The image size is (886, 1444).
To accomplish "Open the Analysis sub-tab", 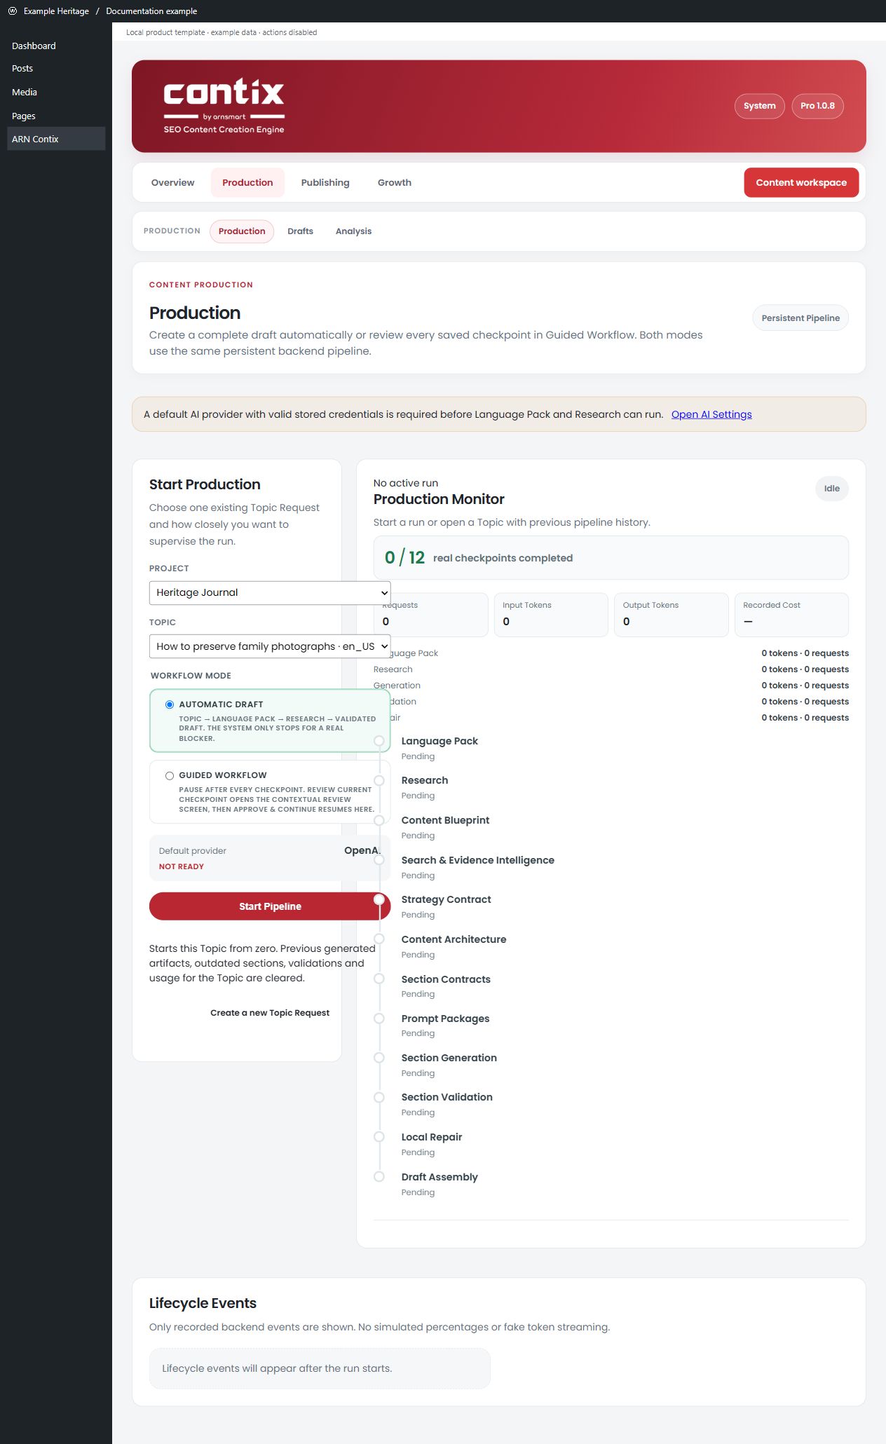I will point(353,231).
